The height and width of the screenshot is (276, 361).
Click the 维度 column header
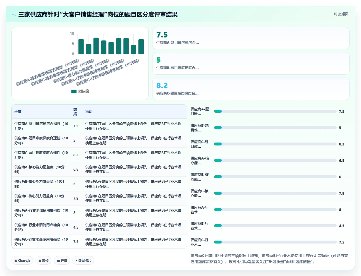[x=18, y=112]
